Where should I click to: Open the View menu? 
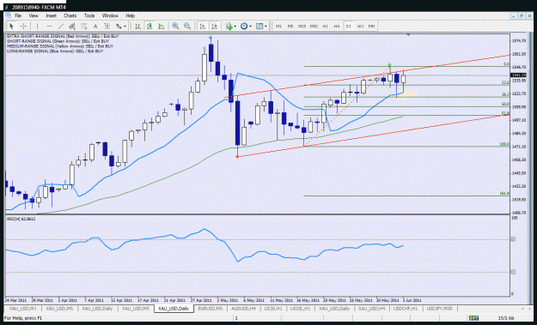pyautogui.click(x=34, y=15)
